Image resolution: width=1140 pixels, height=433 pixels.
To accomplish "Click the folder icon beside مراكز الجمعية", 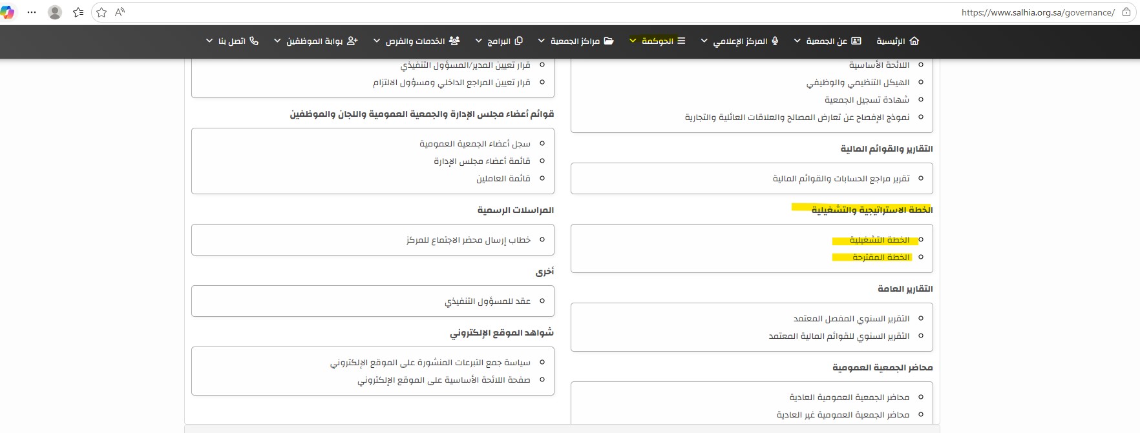I will click(x=609, y=41).
